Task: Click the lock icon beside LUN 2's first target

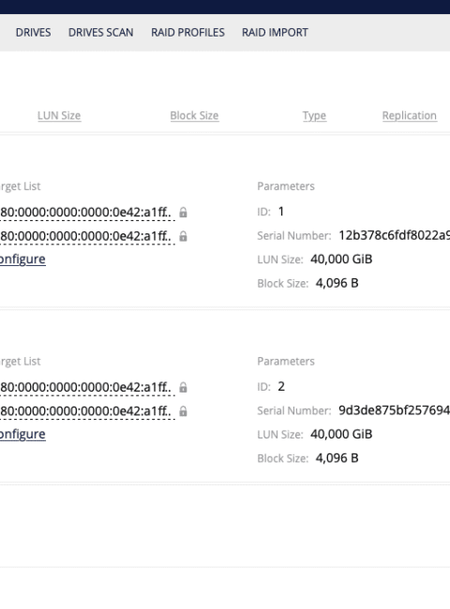Action: [183, 387]
